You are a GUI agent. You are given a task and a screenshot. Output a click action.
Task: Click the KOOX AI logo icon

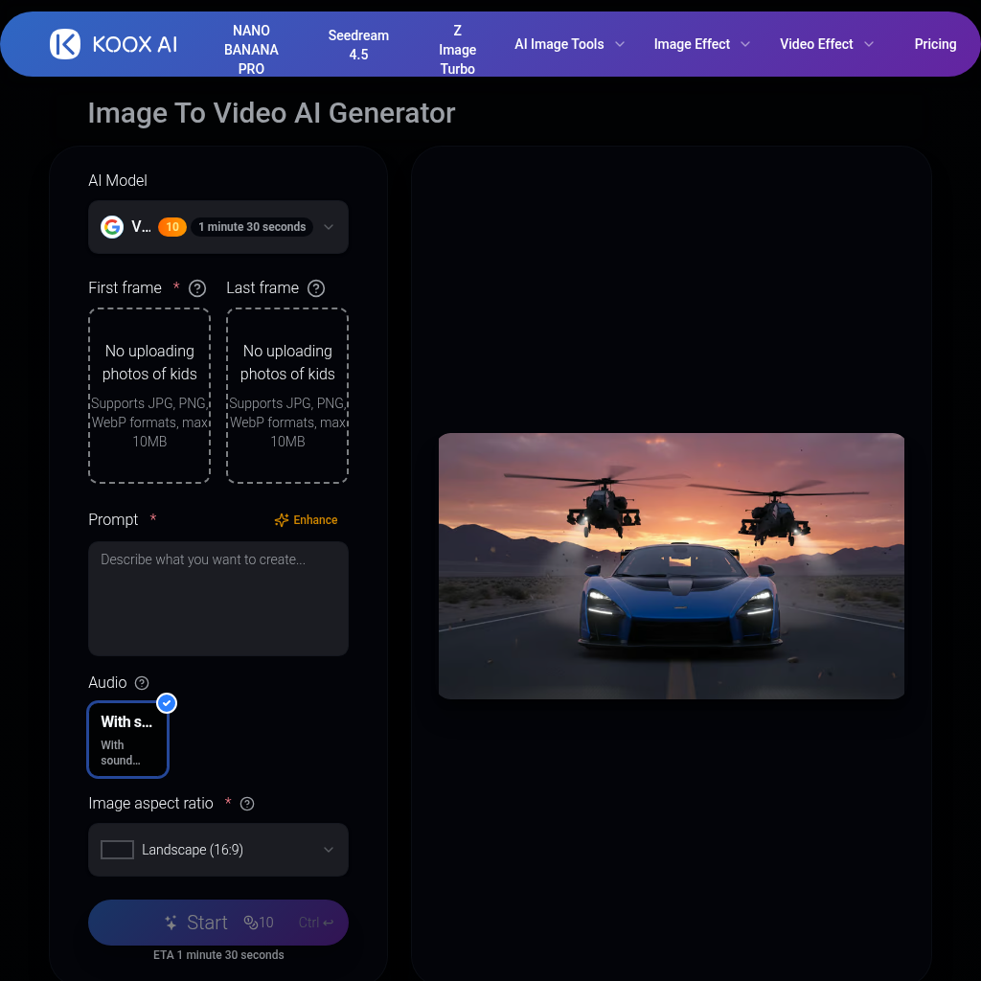click(65, 44)
